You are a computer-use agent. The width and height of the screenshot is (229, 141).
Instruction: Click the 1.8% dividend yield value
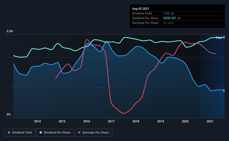coord(166,13)
